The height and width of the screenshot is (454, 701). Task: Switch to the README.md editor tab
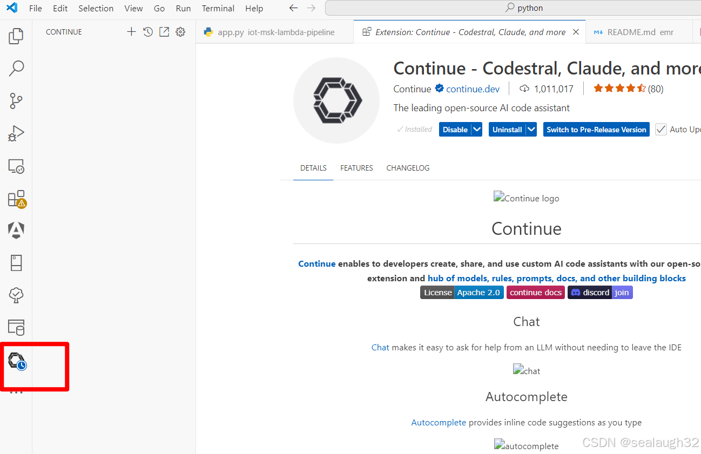point(638,32)
